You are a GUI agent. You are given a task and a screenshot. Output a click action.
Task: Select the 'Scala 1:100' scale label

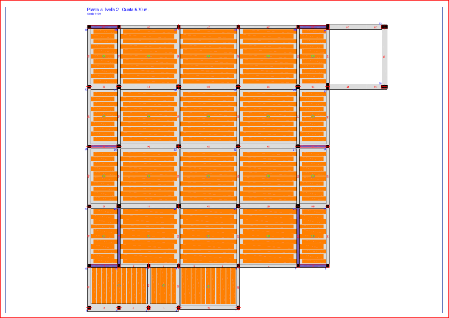click(94, 13)
